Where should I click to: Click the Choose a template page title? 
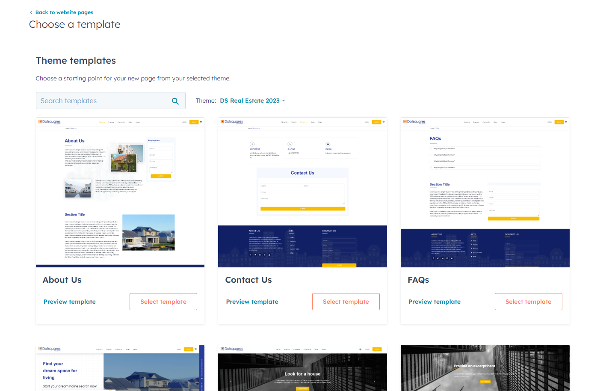[x=75, y=24]
